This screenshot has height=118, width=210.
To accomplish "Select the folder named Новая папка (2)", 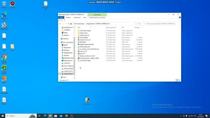I will tap(84, 35).
